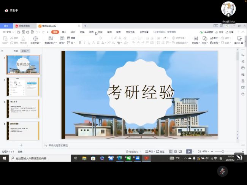The height and width of the screenshot is (185, 247).
Task: Start slideshow with 当页开始 play icon
Action: [x=35, y=40]
